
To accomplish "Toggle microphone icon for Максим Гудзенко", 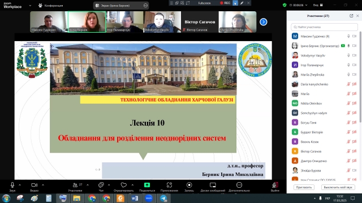I will [348, 36].
